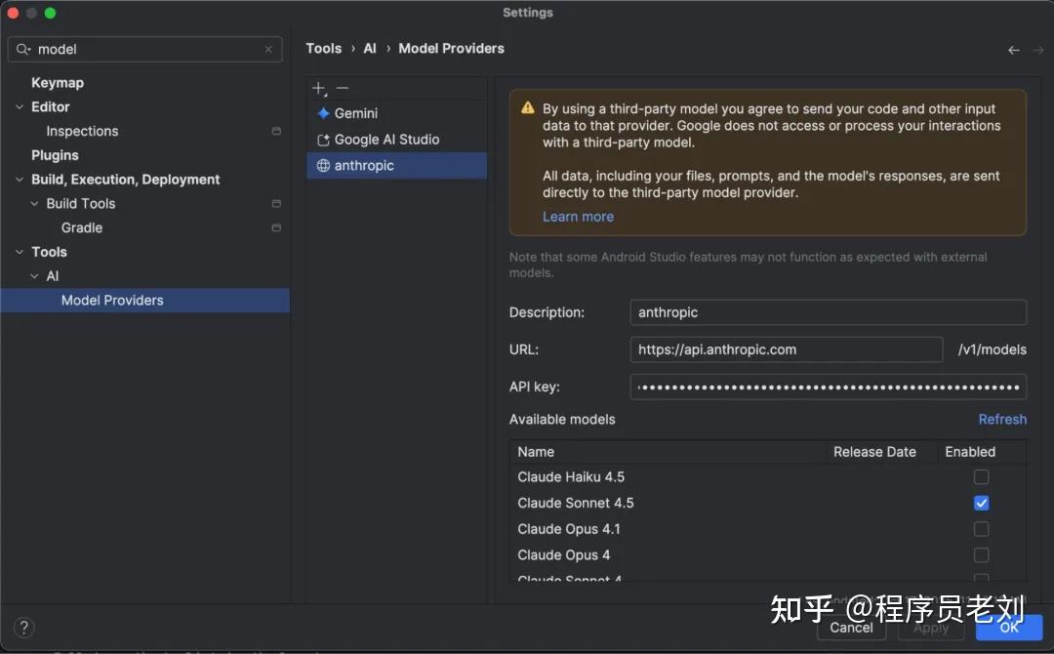Edit the URL field
The height and width of the screenshot is (654, 1054).
[x=787, y=349]
